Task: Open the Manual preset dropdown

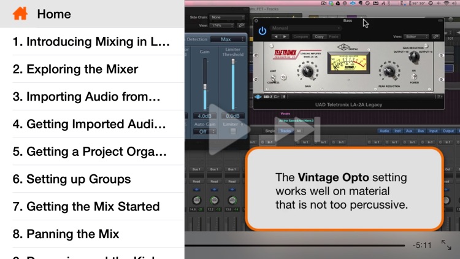Action: pos(305,28)
